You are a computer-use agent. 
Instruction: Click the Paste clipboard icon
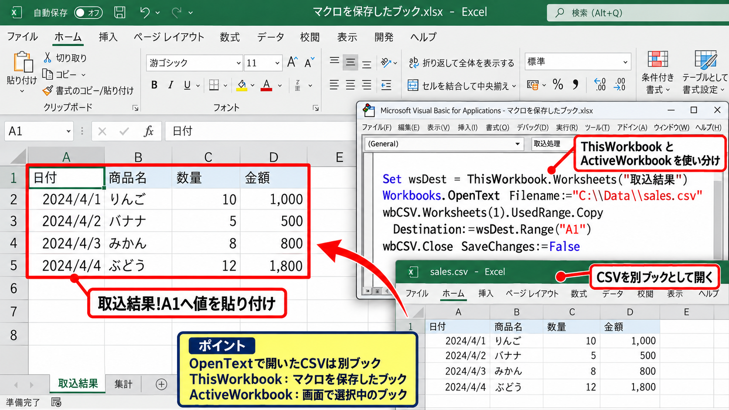tap(23, 62)
